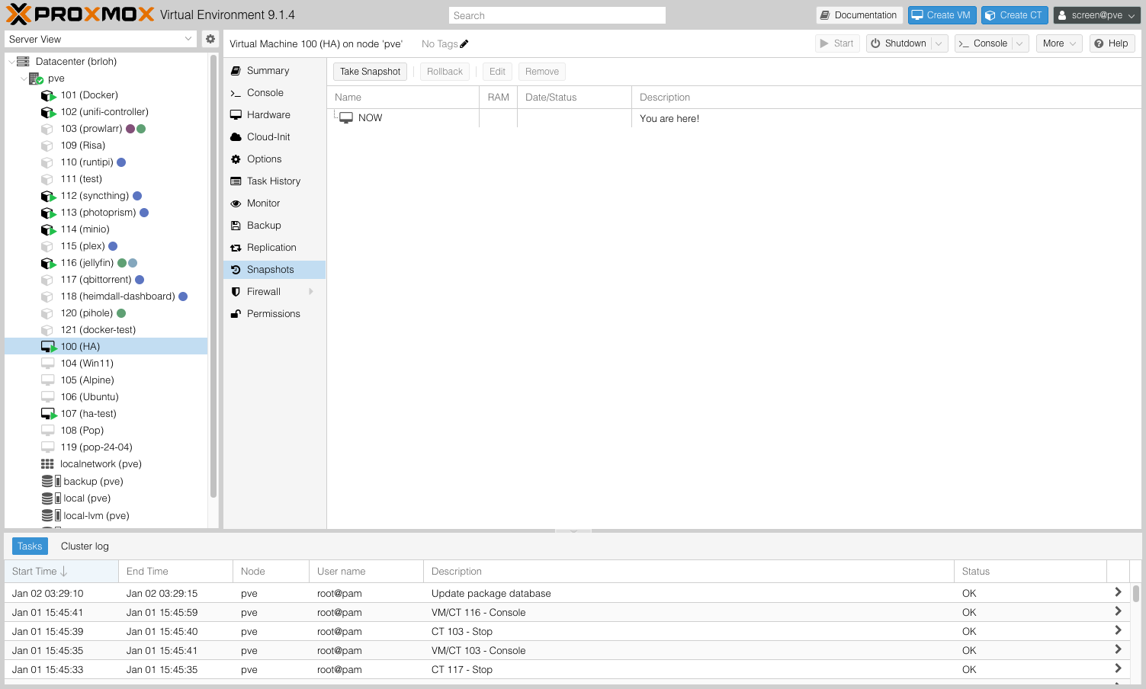1146x689 pixels.
Task: Click the Monitor eye icon
Action: click(236, 203)
